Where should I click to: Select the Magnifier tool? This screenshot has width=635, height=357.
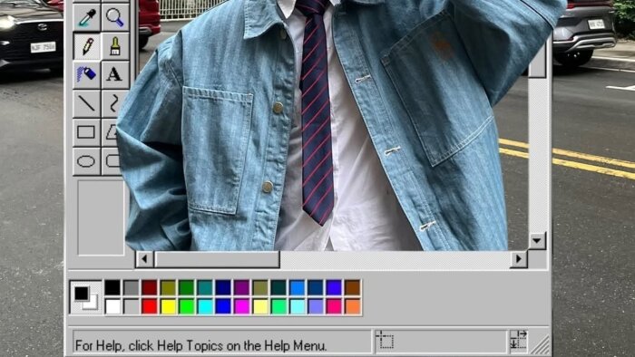(115, 18)
